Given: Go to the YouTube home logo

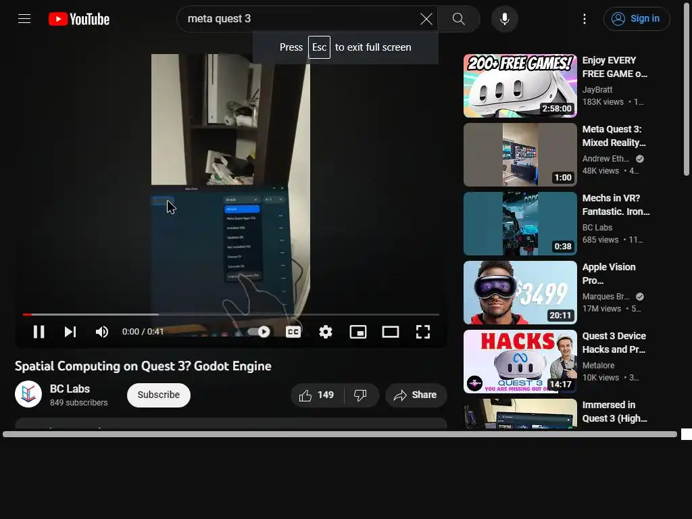Looking at the screenshot, I should tap(79, 19).
